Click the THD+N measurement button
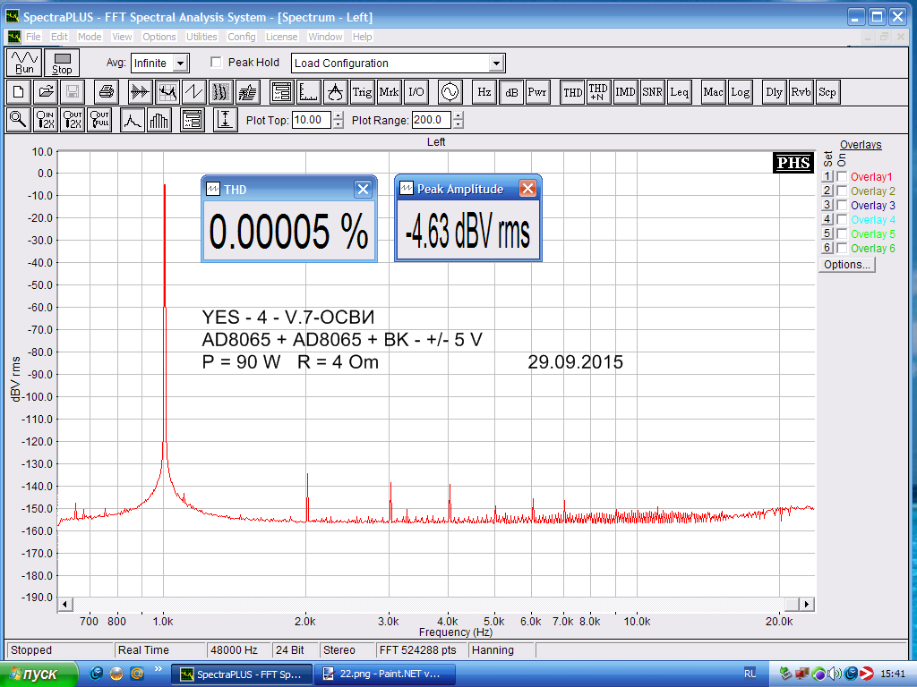This screenshot has height=687, width=917. [x=597, y=91]
